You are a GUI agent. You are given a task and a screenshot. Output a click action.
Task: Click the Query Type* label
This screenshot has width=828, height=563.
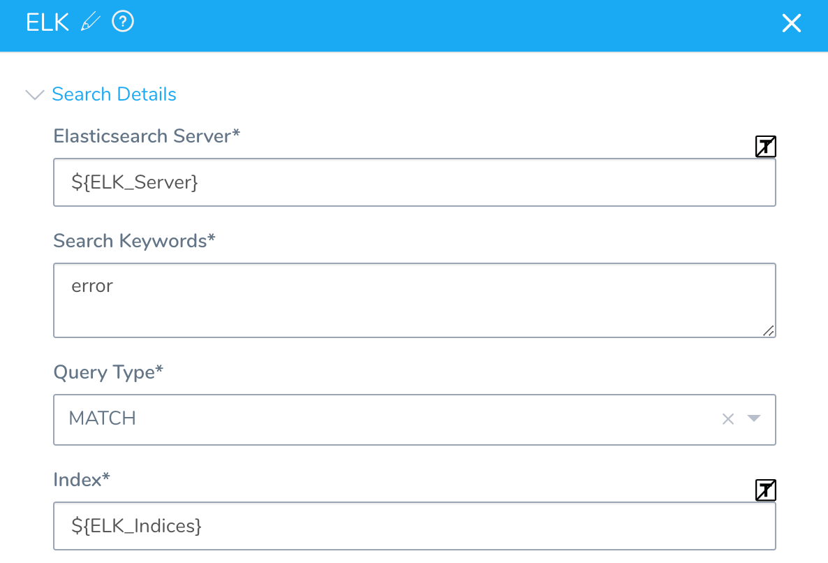pyautogui.click(x=108, y=372)
